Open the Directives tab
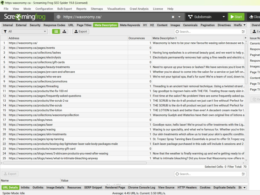The height and width of the screenshot is (195, 260). point(224,25)
